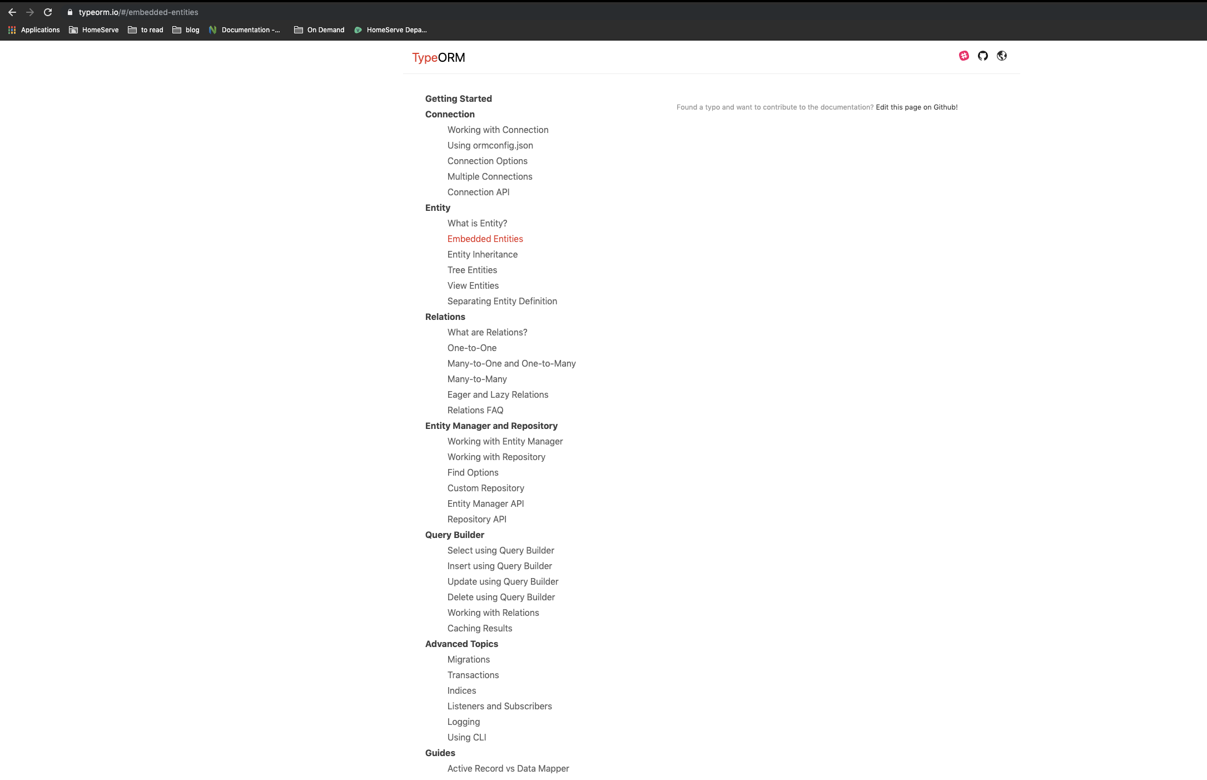Open the HomeServe bookmarks folder
The width and height of the screenshot is (1207, 780).
[93, 30]
